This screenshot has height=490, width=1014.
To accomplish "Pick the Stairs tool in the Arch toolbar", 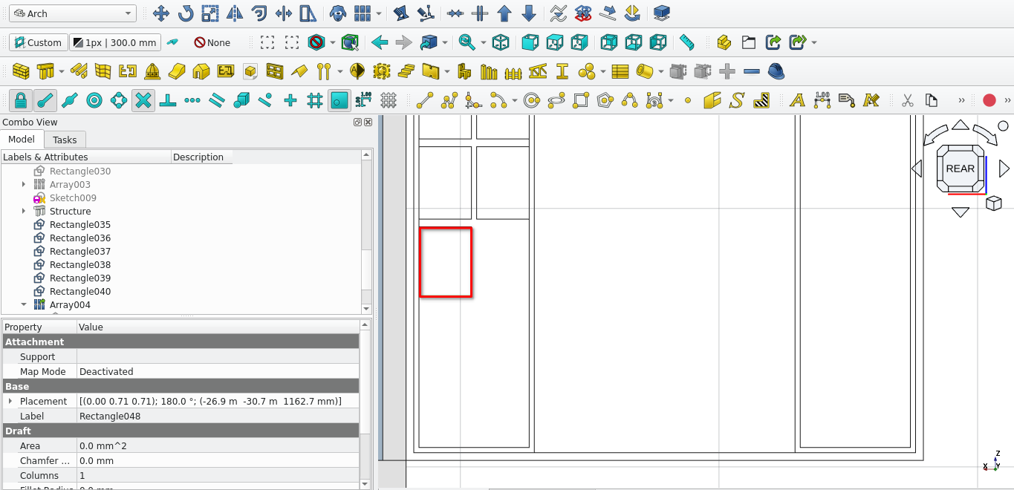I will click(406, 71).
